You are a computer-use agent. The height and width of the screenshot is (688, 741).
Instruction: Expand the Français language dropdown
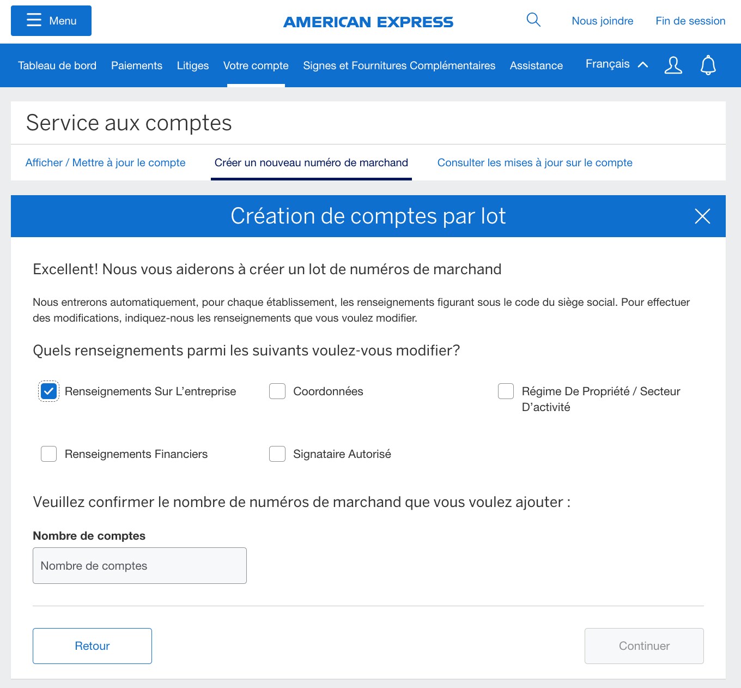tap(616, 64)
